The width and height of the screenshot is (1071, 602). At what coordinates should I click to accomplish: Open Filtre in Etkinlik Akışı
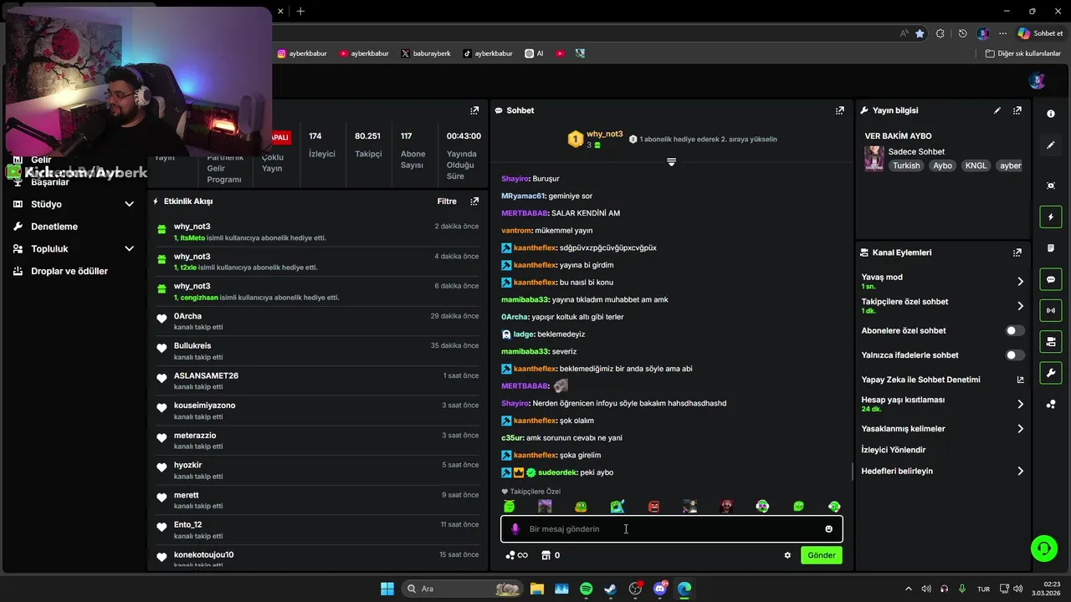click(447, 202)
